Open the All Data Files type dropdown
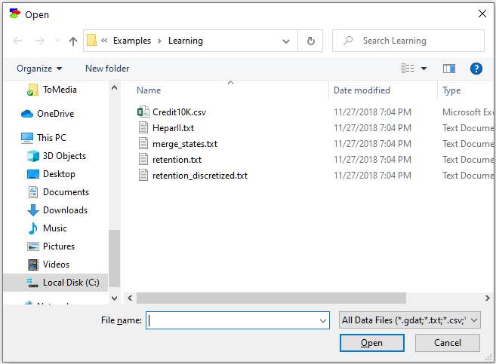Image resolution: width=496 pixels, height=364 pixels. [x=410, y=320]
